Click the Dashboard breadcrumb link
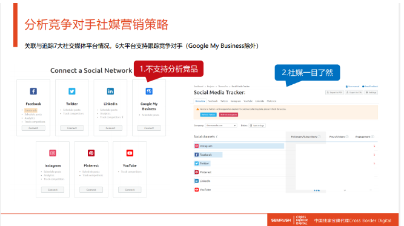Viewport: 404px width, 226px height. [x=199, y=87]
